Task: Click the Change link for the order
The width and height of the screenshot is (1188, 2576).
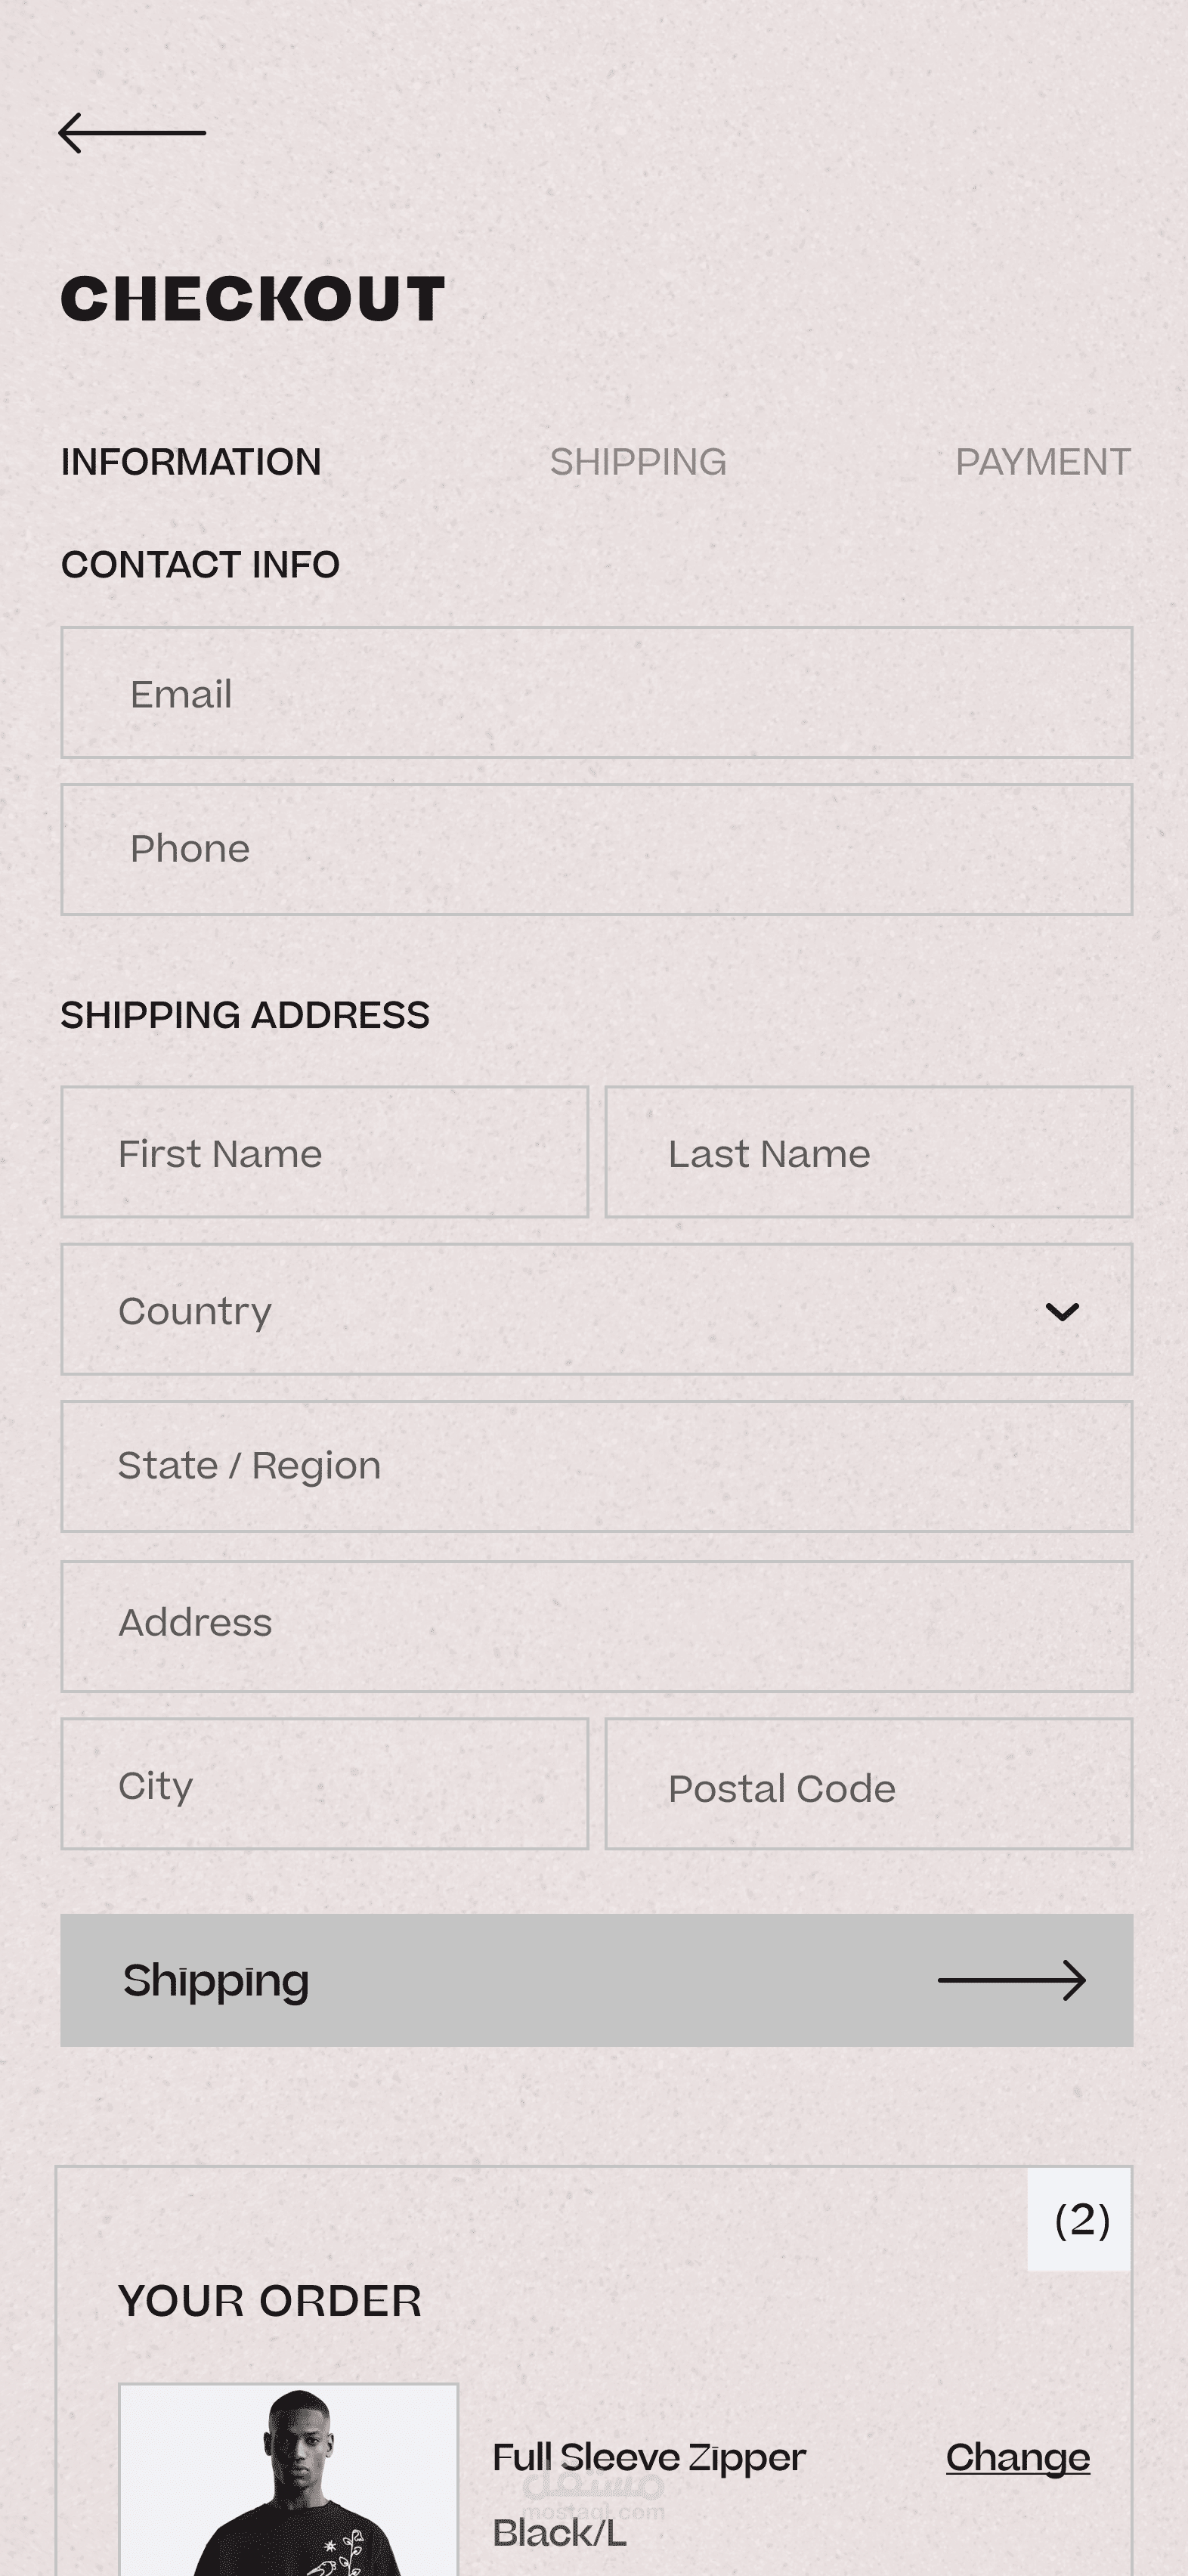Action: tap(1018, 2457)
